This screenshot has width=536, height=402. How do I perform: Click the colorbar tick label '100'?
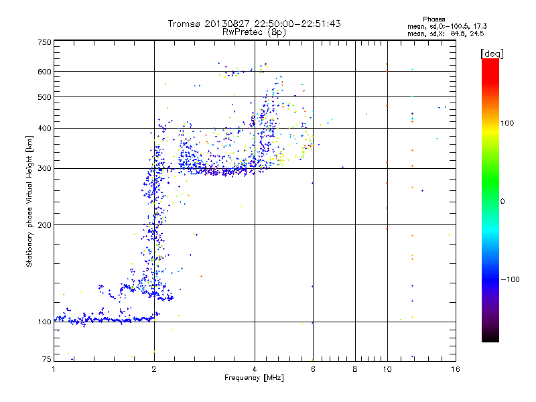[507, 123]
